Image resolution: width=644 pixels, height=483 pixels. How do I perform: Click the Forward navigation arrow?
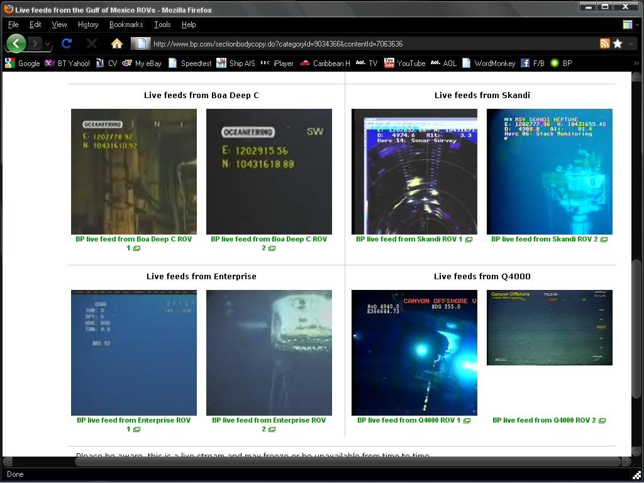35,43
